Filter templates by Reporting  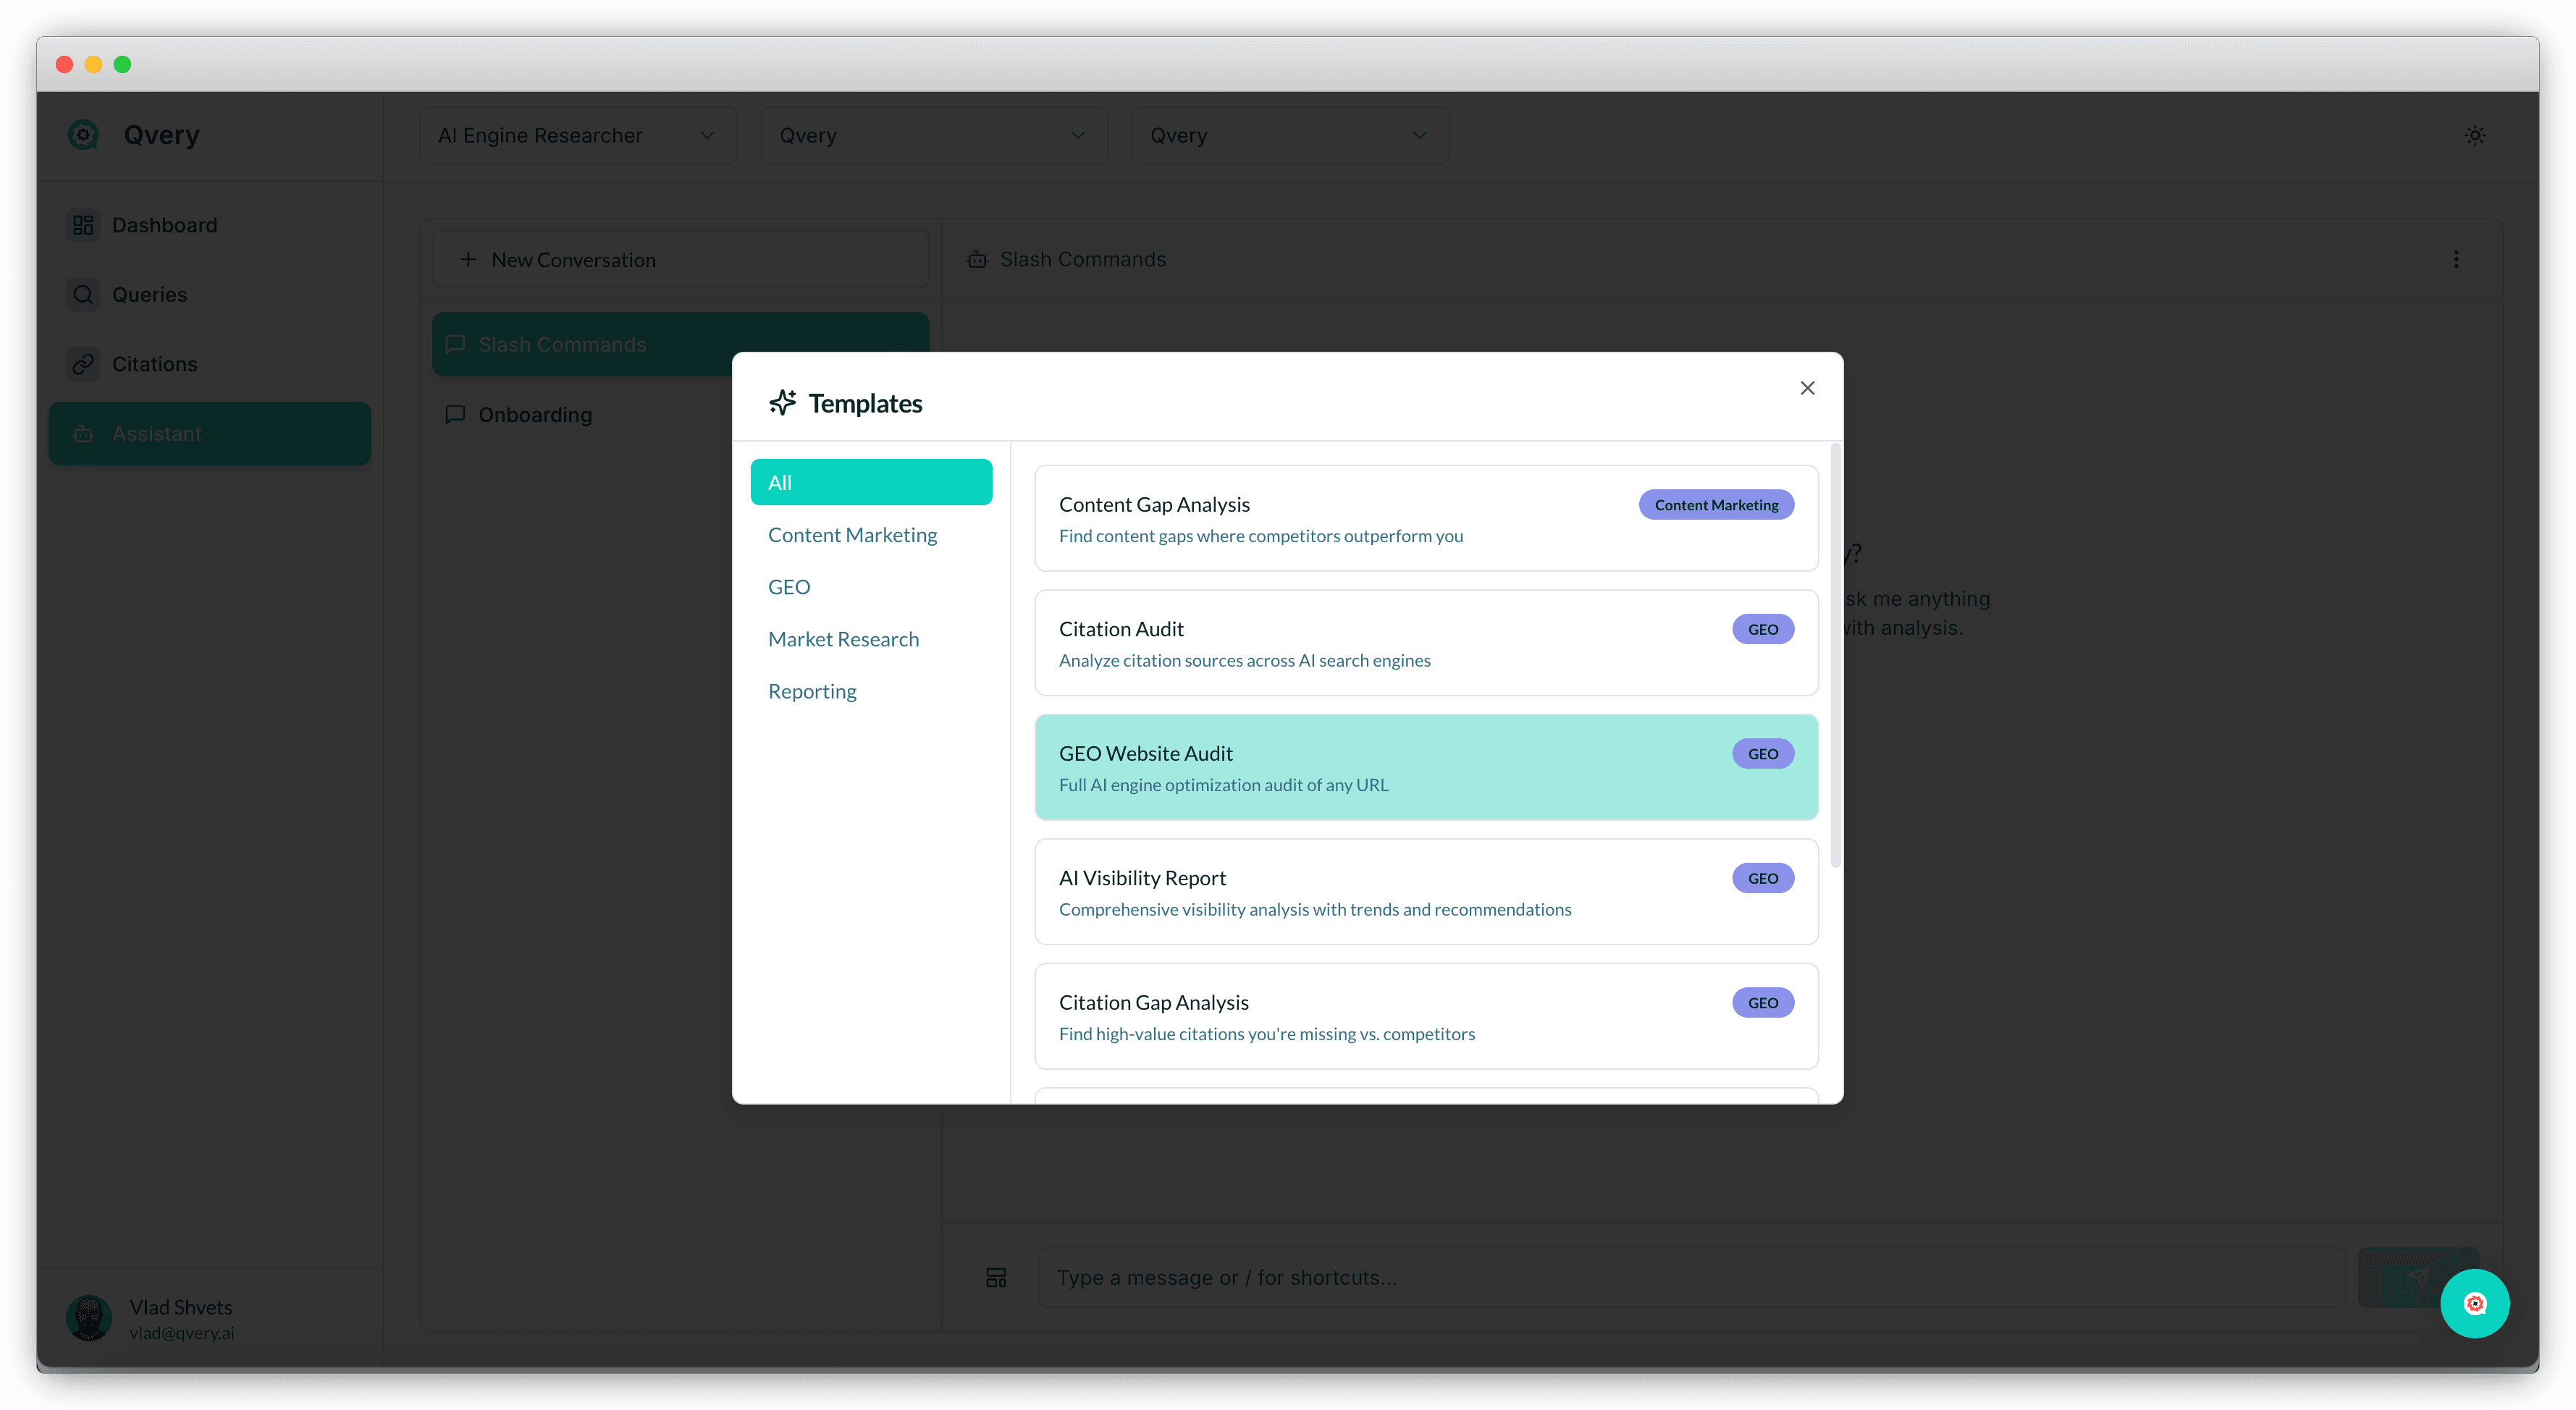(x=812, y=691)
